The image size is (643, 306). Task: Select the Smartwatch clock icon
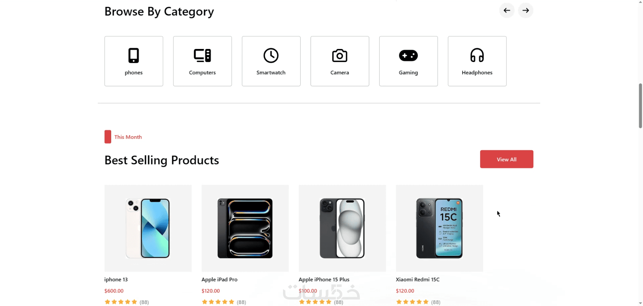(x=271, y=55)
